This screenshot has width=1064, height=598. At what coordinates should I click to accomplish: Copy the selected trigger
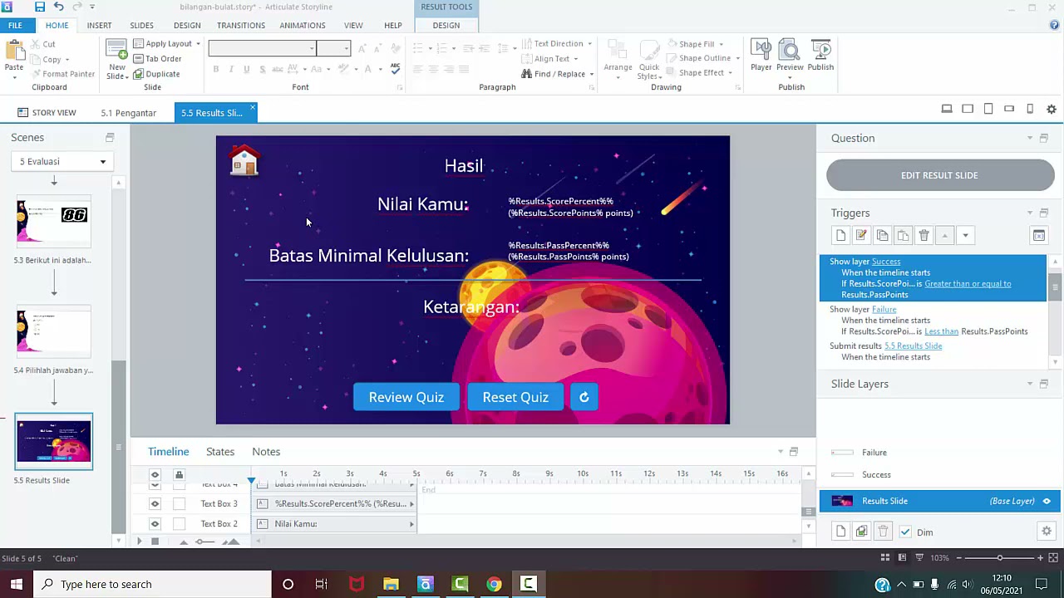point(882,236)
